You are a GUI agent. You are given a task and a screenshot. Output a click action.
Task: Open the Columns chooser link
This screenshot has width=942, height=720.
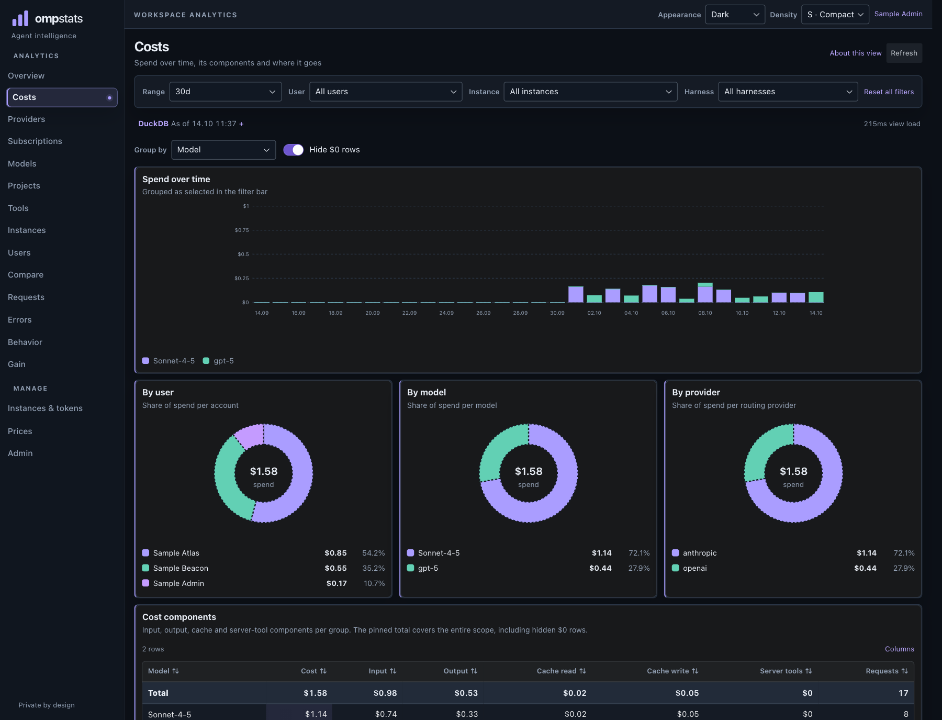coord(900,649)
